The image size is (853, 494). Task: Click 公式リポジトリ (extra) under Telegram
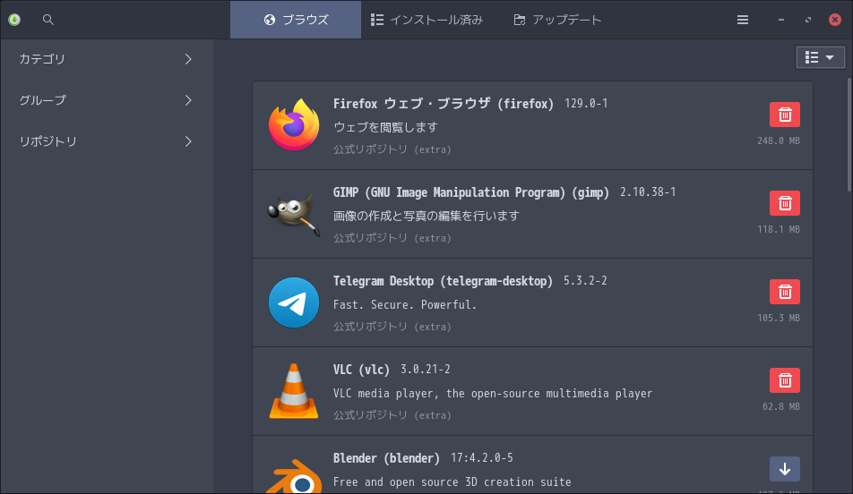392,327
